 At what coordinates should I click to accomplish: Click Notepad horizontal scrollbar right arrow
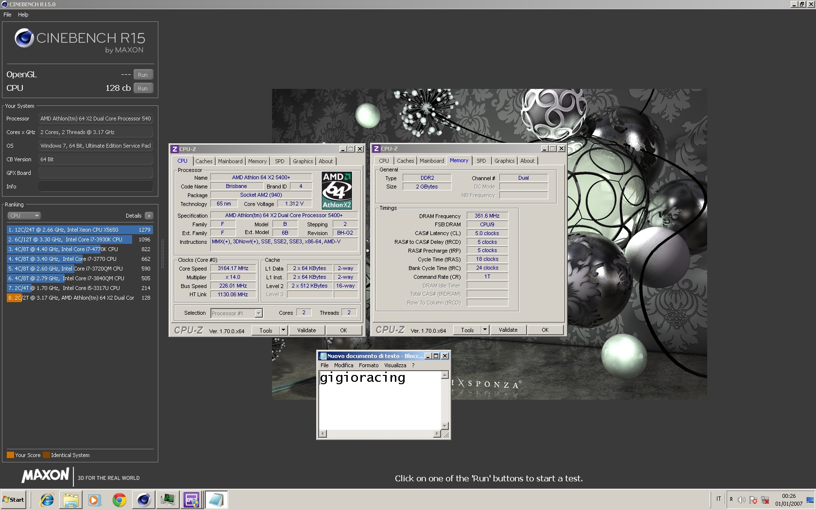tap(437, 434)
